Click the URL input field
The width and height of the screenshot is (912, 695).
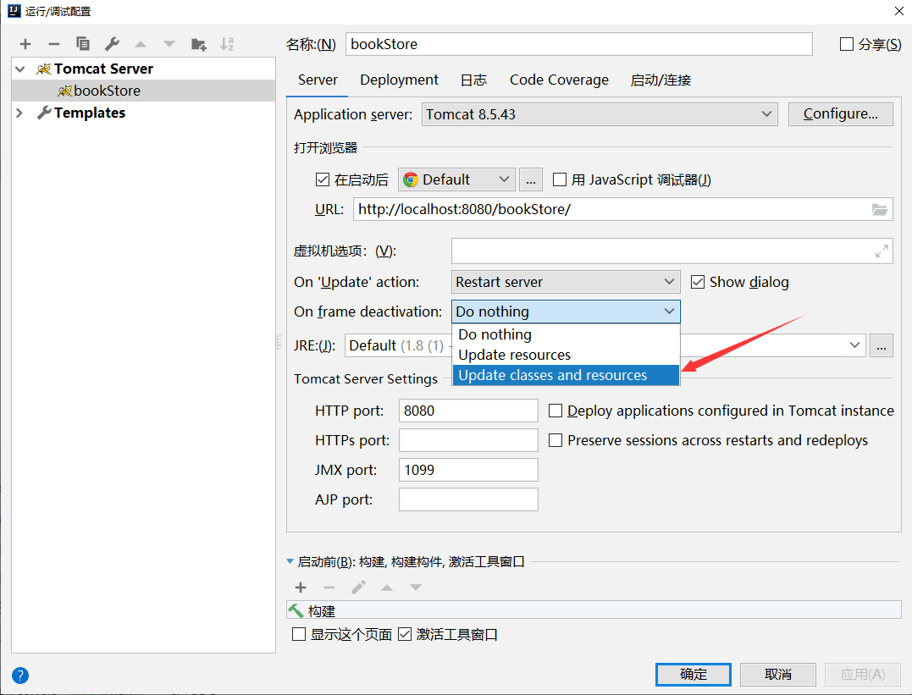click(622, 209)
